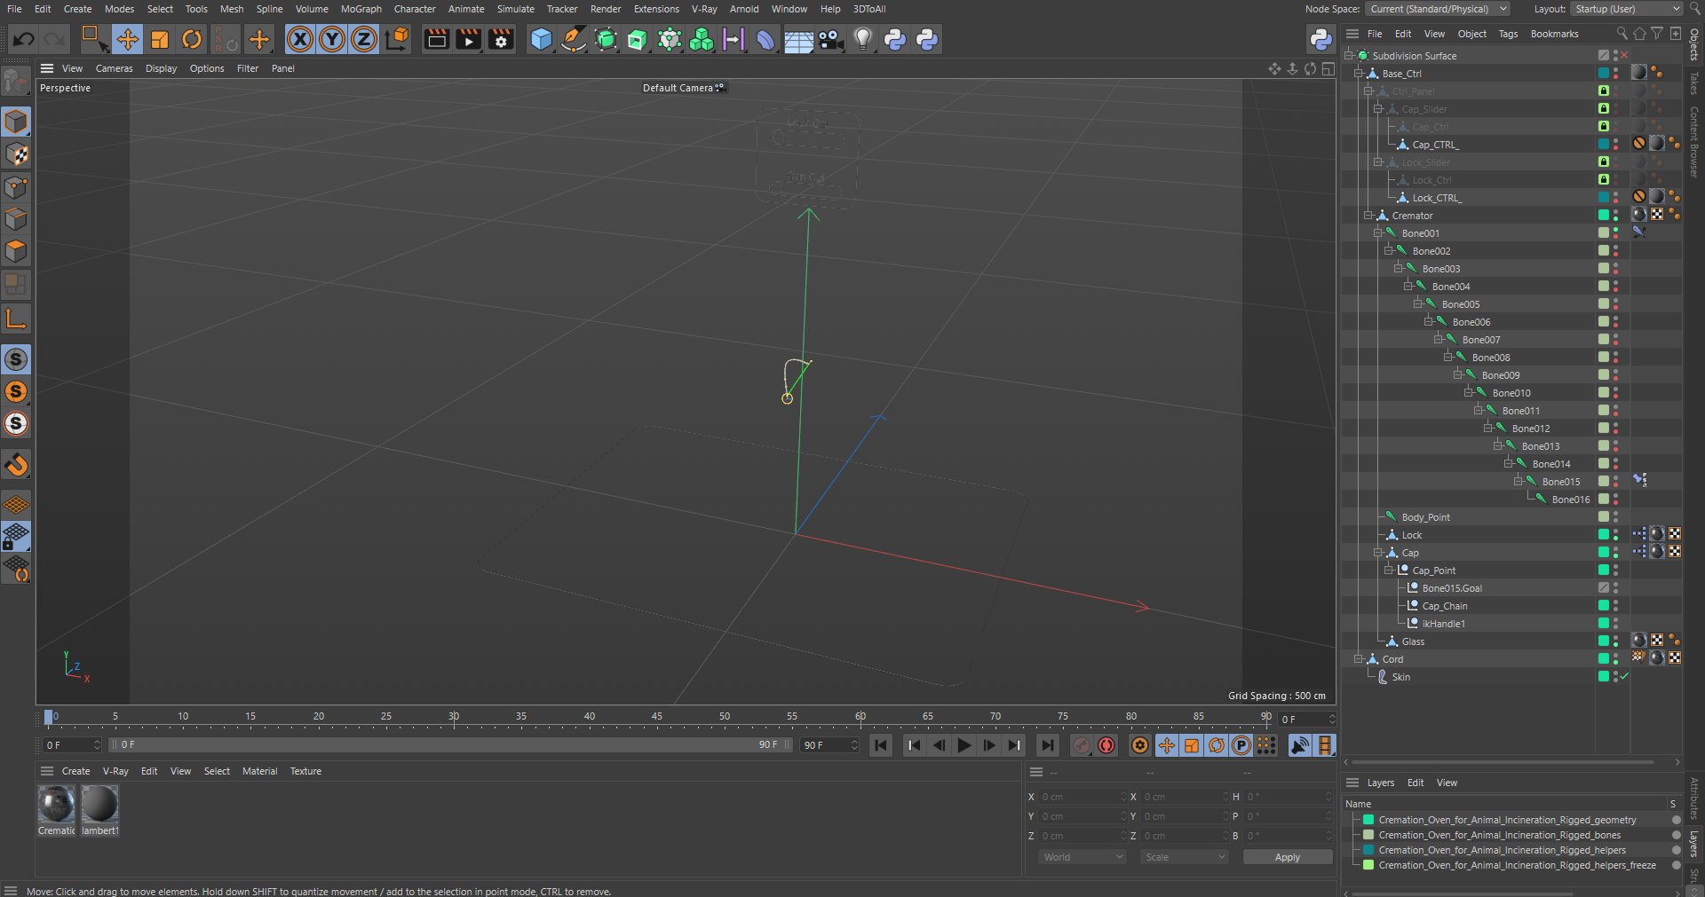Collapse the Cord object tree

(x=1359, y=659)
